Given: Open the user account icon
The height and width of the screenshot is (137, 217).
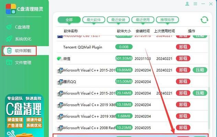Looking at the screenshot, I should pyautogui.click(x=187, y=4).
